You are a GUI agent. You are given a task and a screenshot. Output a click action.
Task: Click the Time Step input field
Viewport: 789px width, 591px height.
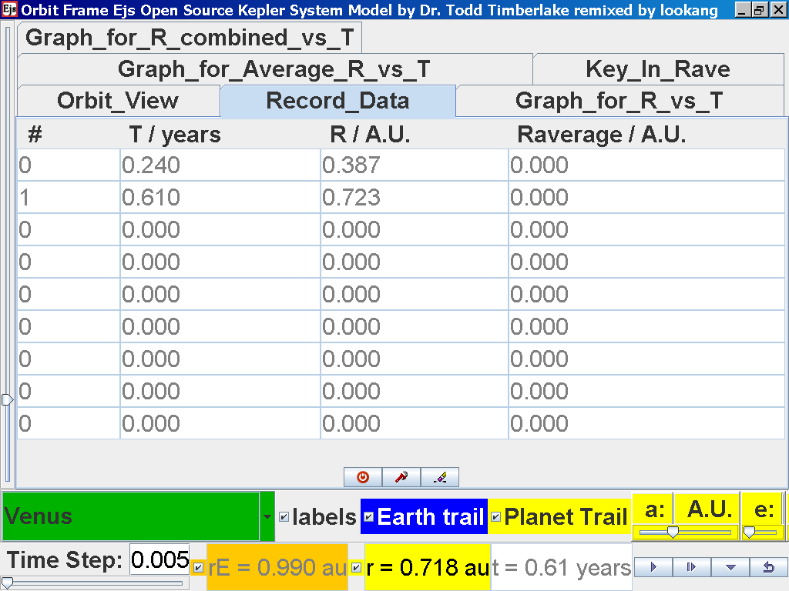pos(159,560)
